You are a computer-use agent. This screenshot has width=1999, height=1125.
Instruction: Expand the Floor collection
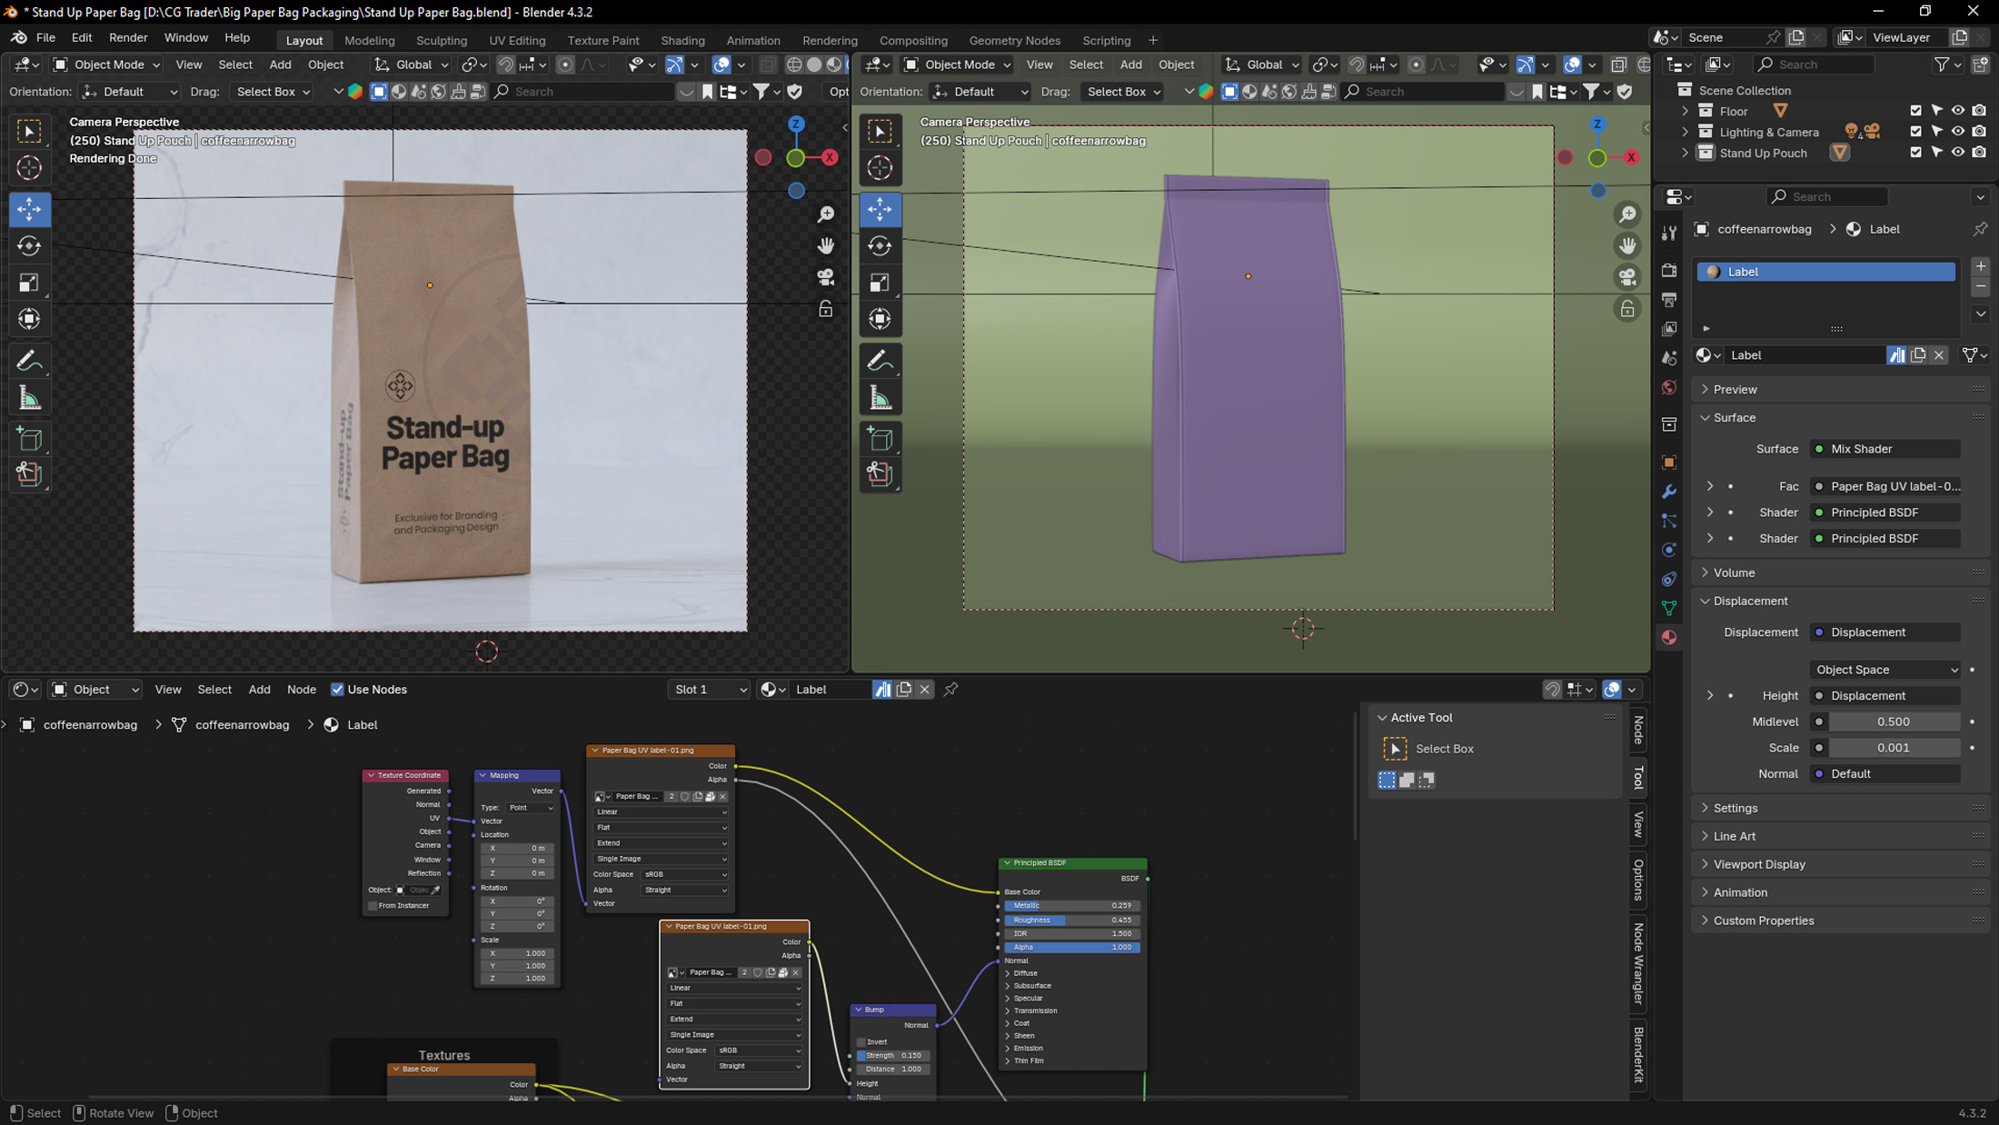pyautogui.click(x=1686, y=111)
